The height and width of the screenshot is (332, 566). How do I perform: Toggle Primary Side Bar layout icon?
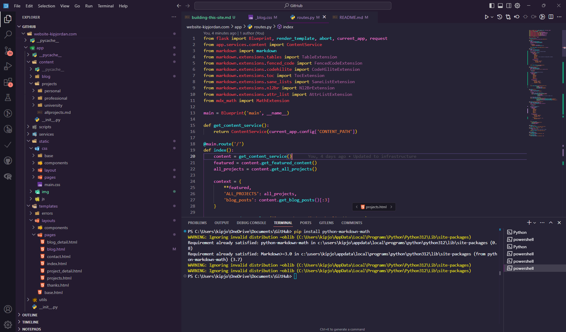tap(492, 6)
